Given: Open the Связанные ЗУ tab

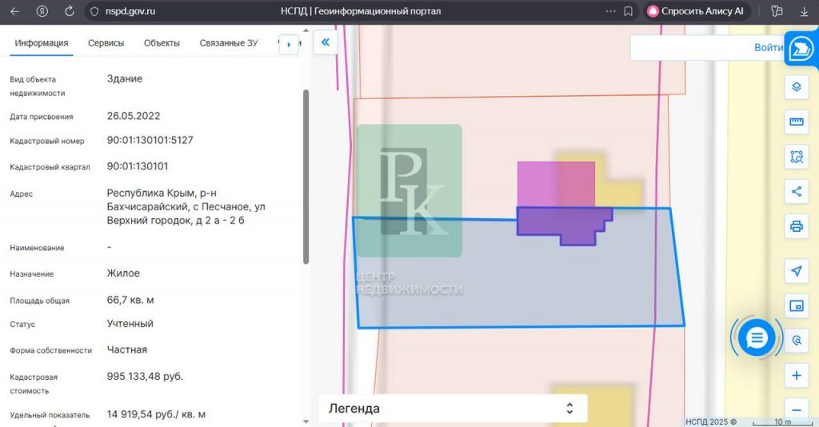Looking at the screenshot, I should point(228,43).
